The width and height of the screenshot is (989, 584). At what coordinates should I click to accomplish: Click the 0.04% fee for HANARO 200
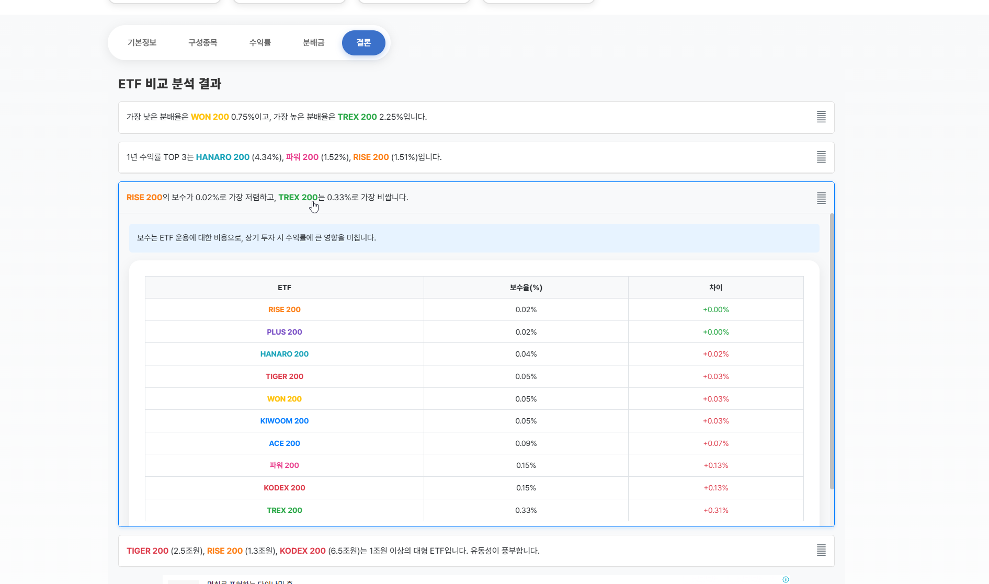click(x=526, y=354)
